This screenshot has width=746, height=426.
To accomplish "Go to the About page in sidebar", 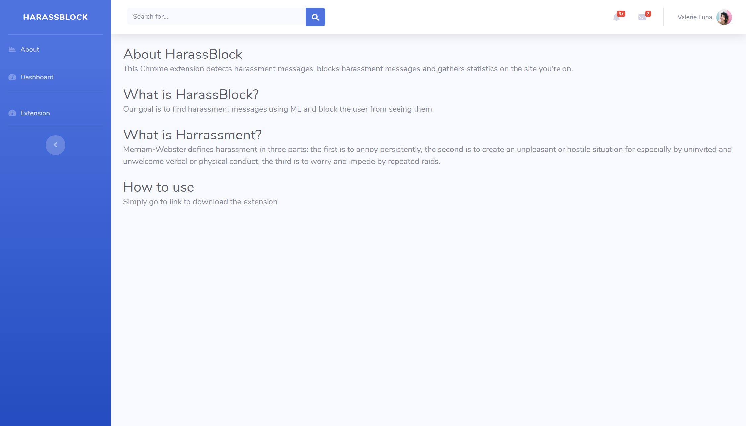I will [x=30, y=49].
